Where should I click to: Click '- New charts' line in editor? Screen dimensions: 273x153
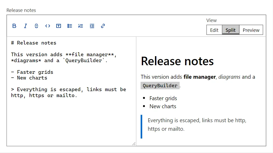(x=29, y=78)
